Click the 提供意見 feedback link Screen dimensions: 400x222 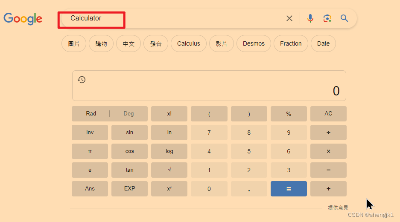click(x=338, y=208)
